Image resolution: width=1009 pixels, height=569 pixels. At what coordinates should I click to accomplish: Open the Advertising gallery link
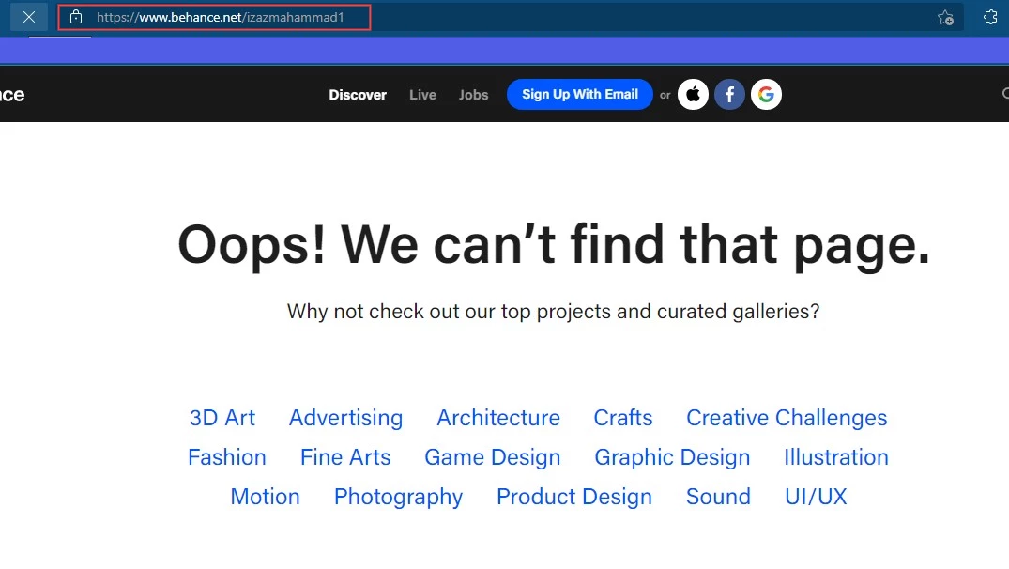345,418
